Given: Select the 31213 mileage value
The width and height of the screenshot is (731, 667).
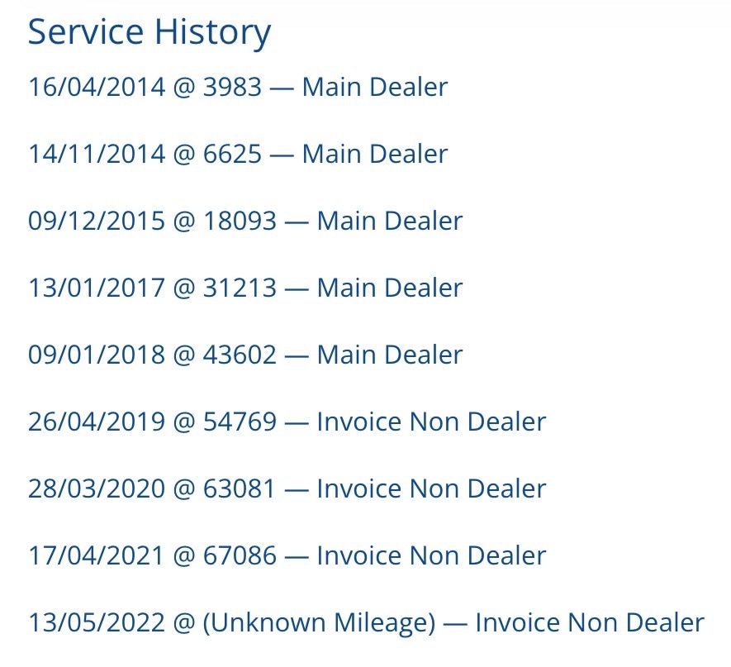Looking at the screenshot, I should coord(240,288).
